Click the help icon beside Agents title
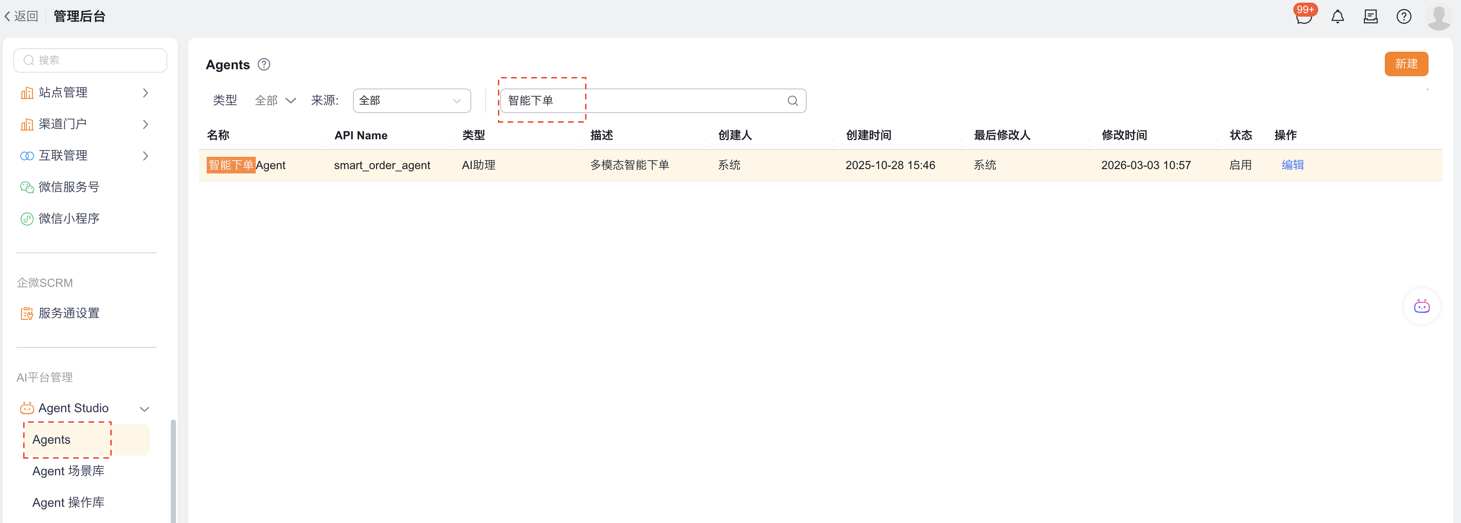The width and height of the screenshot is (1461, 523). click(x=264, y=65)
